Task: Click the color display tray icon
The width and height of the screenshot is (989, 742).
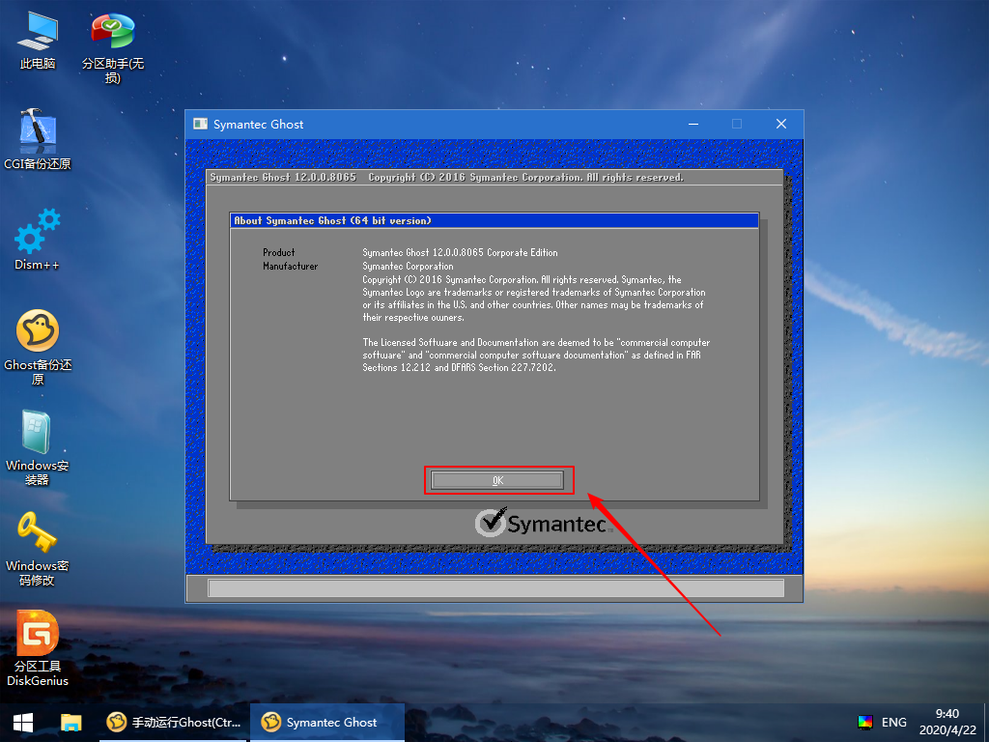Action: [x=865, y=723]
